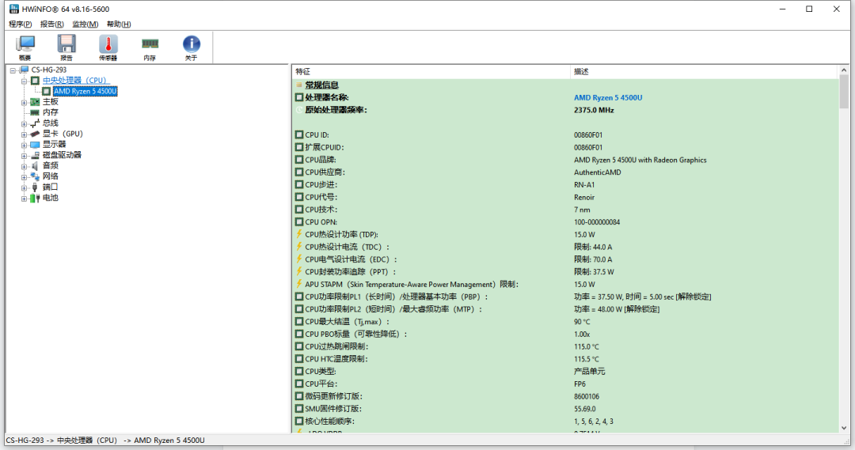Click the lightning icon beside CPU封装功率追踪 (PPT)
Screen dimensions: 855x450
298,271
